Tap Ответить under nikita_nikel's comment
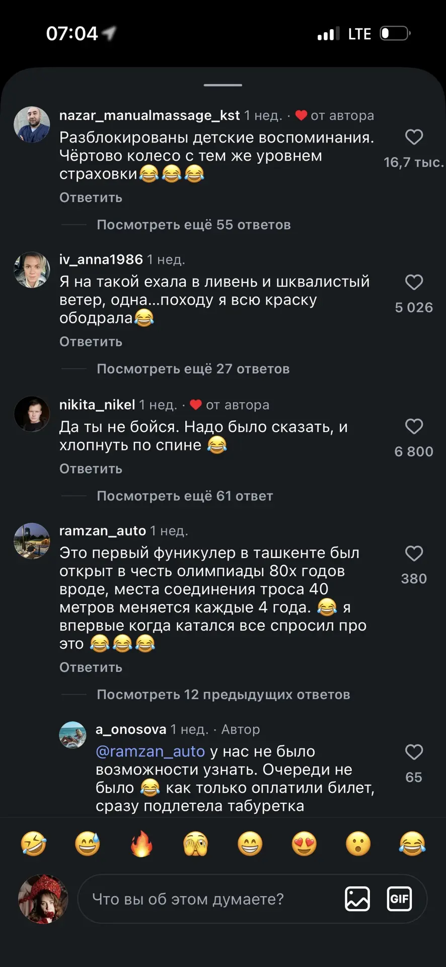 coord(91,469)
